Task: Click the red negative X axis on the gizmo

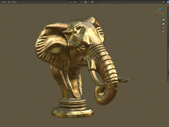Action: click(x=157, y=13)
